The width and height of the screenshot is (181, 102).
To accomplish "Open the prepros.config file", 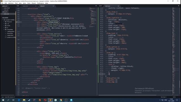I will click(x=11, y=37).
